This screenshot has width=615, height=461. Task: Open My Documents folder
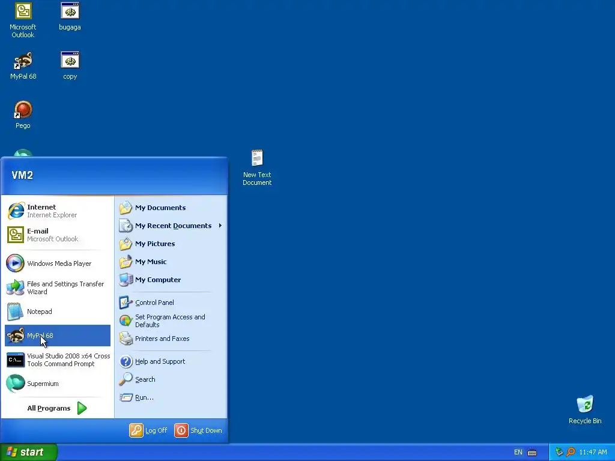170,208
